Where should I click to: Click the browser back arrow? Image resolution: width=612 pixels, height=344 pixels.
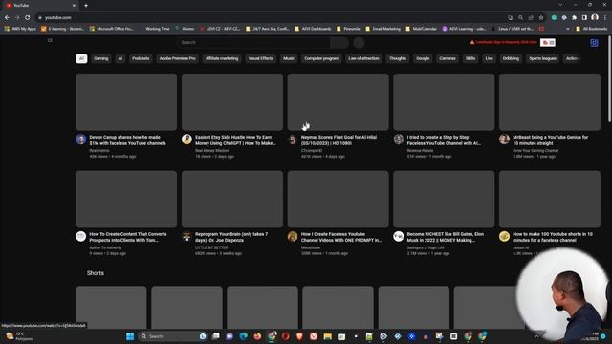[7, 17]
